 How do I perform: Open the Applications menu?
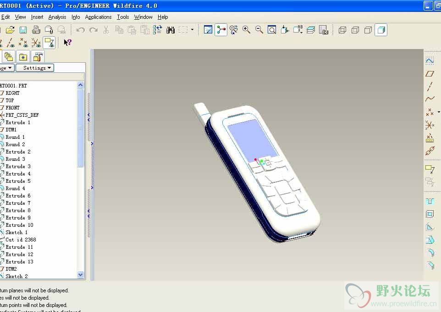pos(98,17)
